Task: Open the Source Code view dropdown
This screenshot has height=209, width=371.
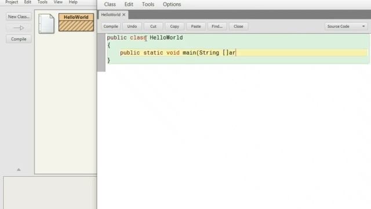Action: [x=346, y=26]
